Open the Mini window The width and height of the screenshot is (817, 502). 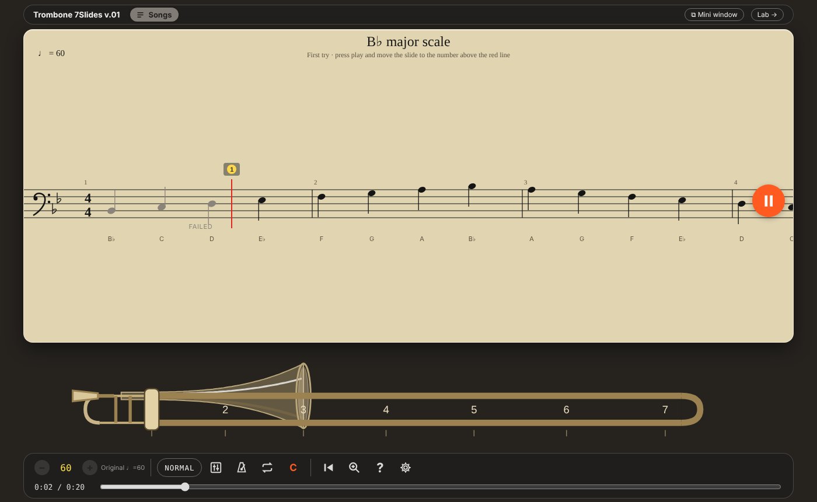coord(714,15)
